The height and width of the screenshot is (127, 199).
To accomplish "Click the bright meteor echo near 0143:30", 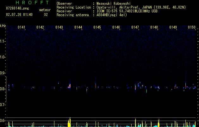I will pos(70,86).
